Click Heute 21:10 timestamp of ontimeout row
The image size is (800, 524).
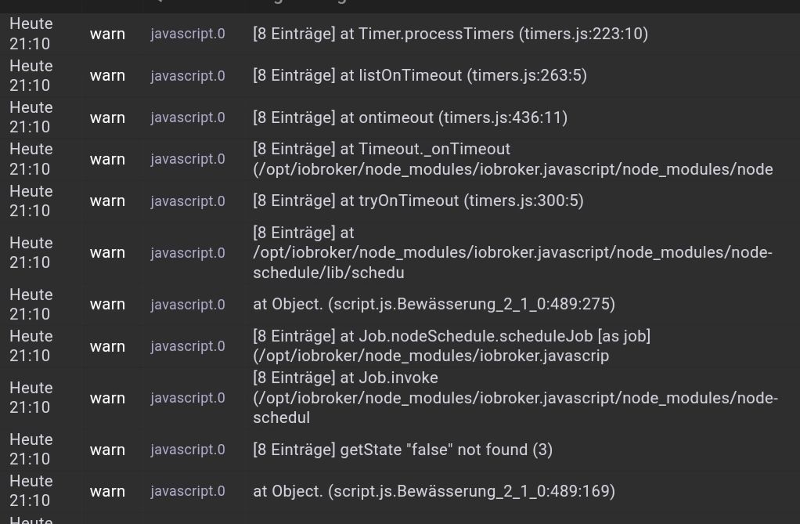31,117
